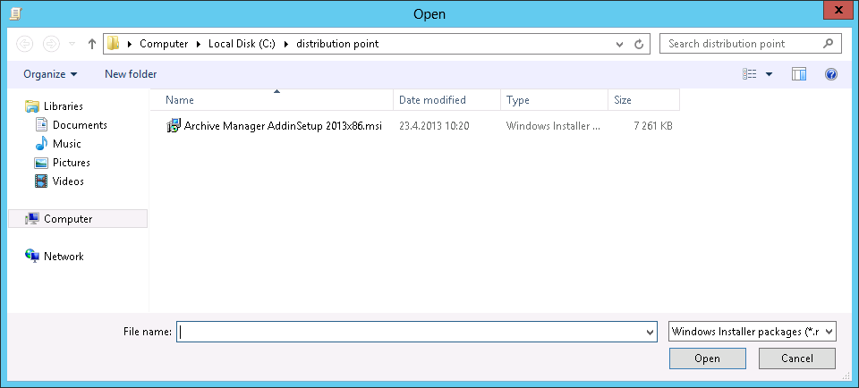The image size is (859, 388).
Task: Expand the arrow after Computer breadcrumb
Action: point(199,44)
